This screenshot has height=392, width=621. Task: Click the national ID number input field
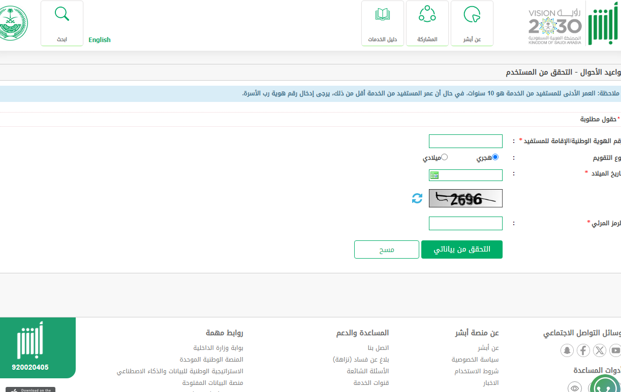click(465, 141)
